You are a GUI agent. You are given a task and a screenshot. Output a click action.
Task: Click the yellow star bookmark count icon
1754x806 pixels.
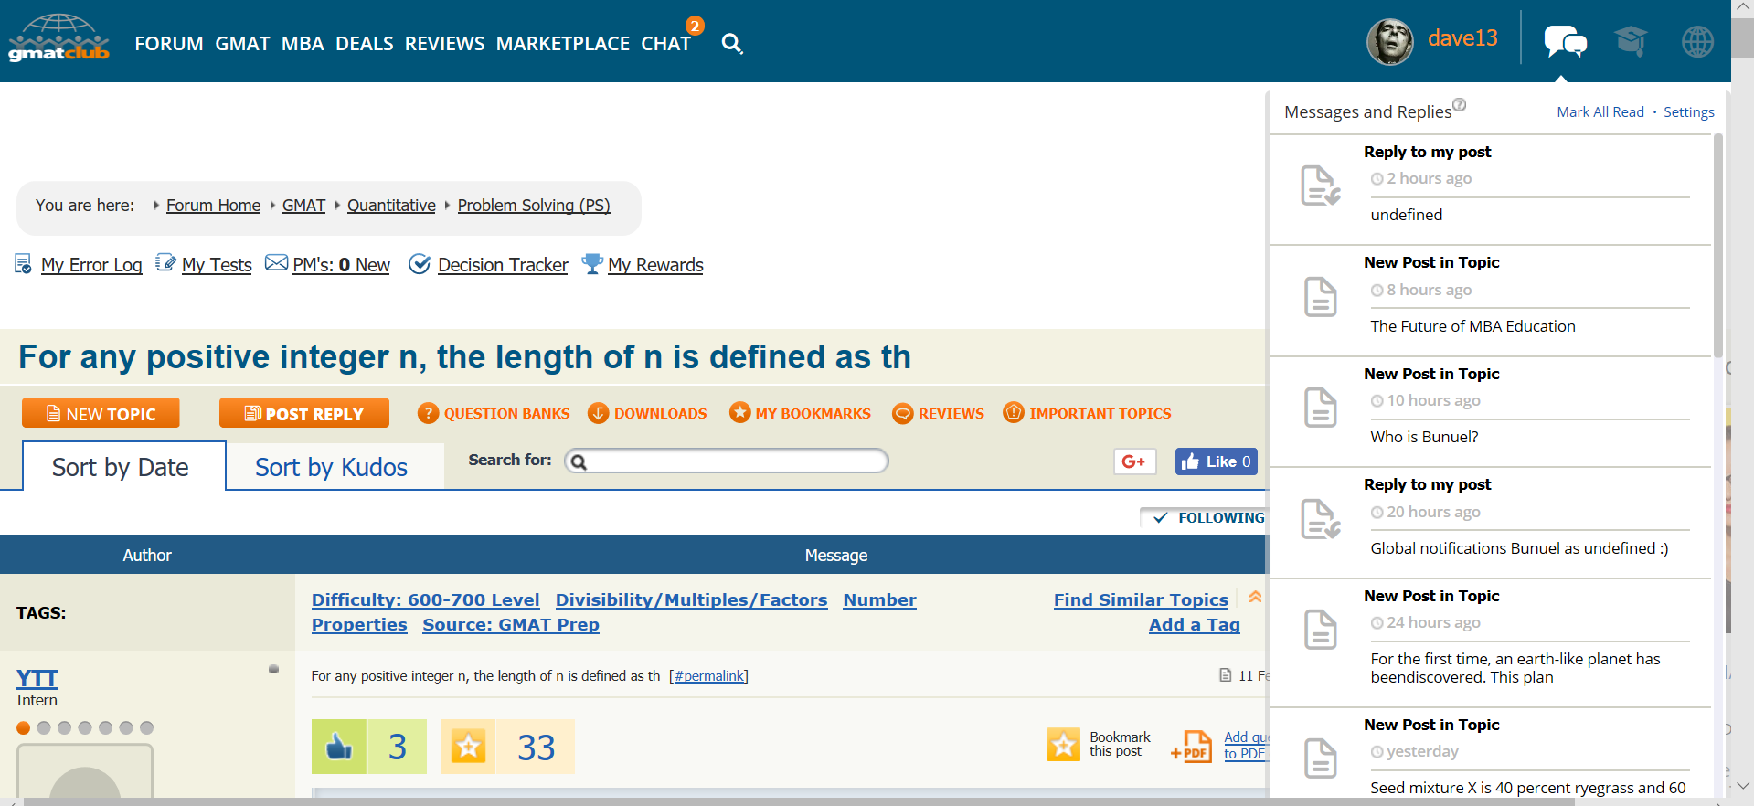point(468,747)
